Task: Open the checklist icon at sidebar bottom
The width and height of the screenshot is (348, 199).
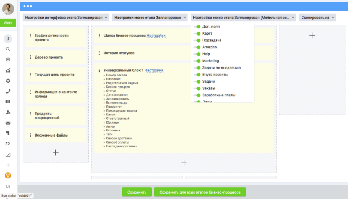Action: point(8,187)
